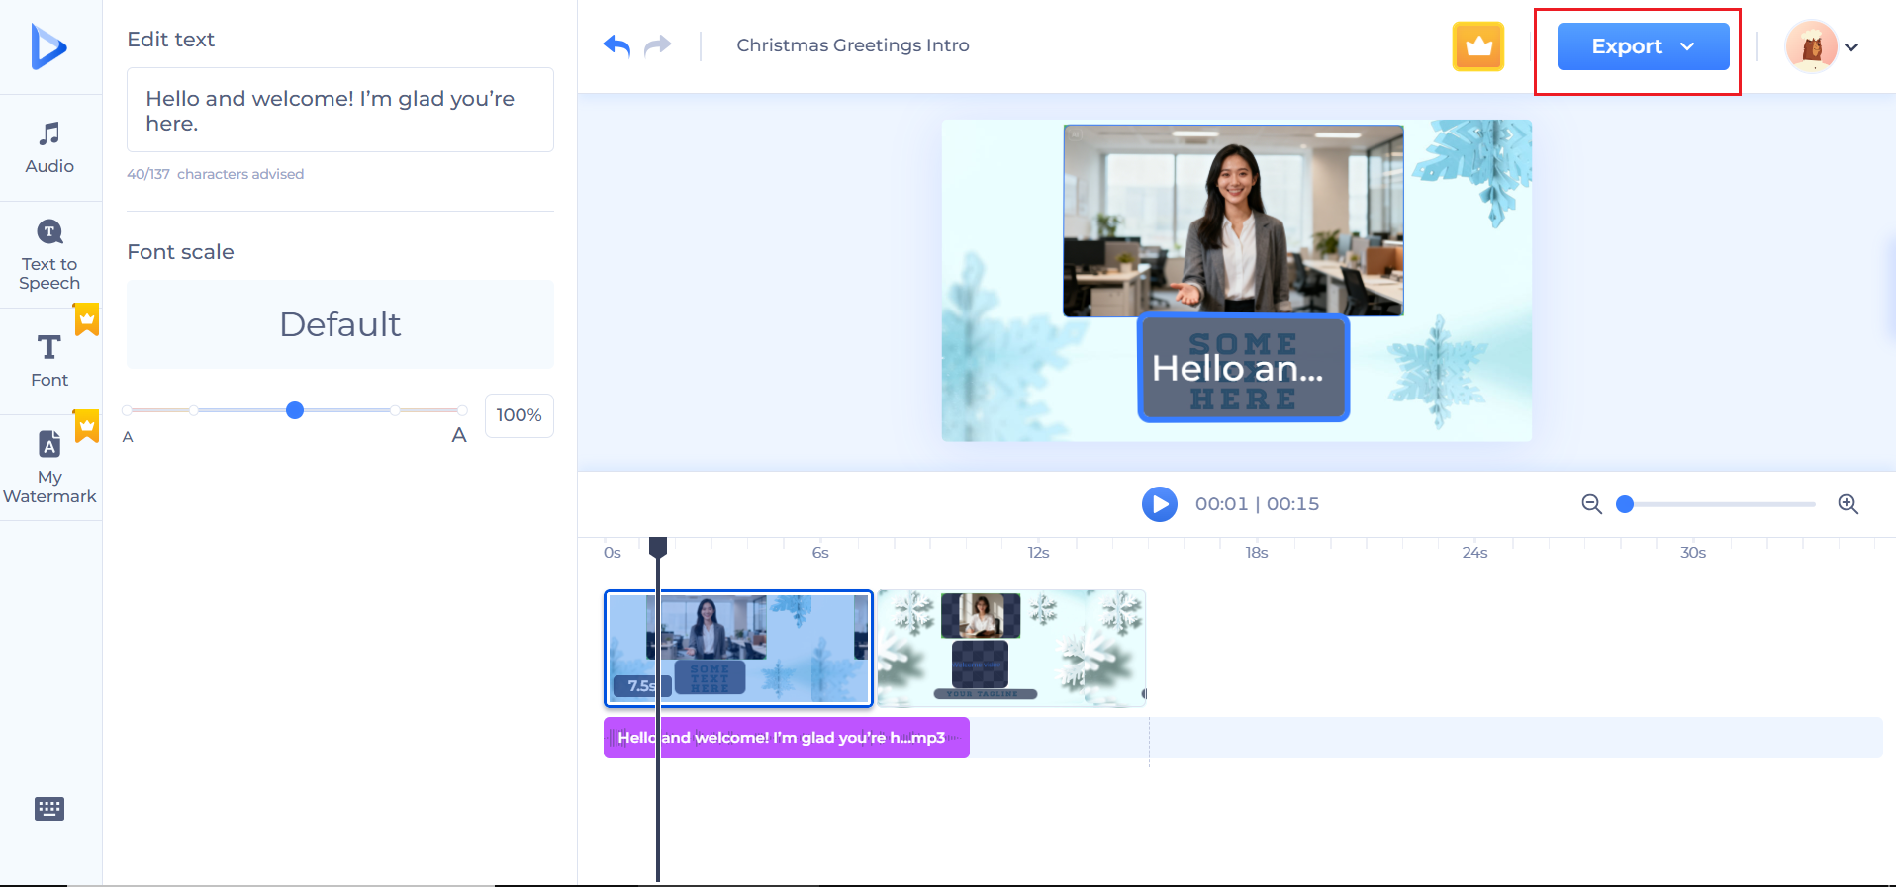
Task: Open the Text to Speech panel
Action: coord(49,255)
